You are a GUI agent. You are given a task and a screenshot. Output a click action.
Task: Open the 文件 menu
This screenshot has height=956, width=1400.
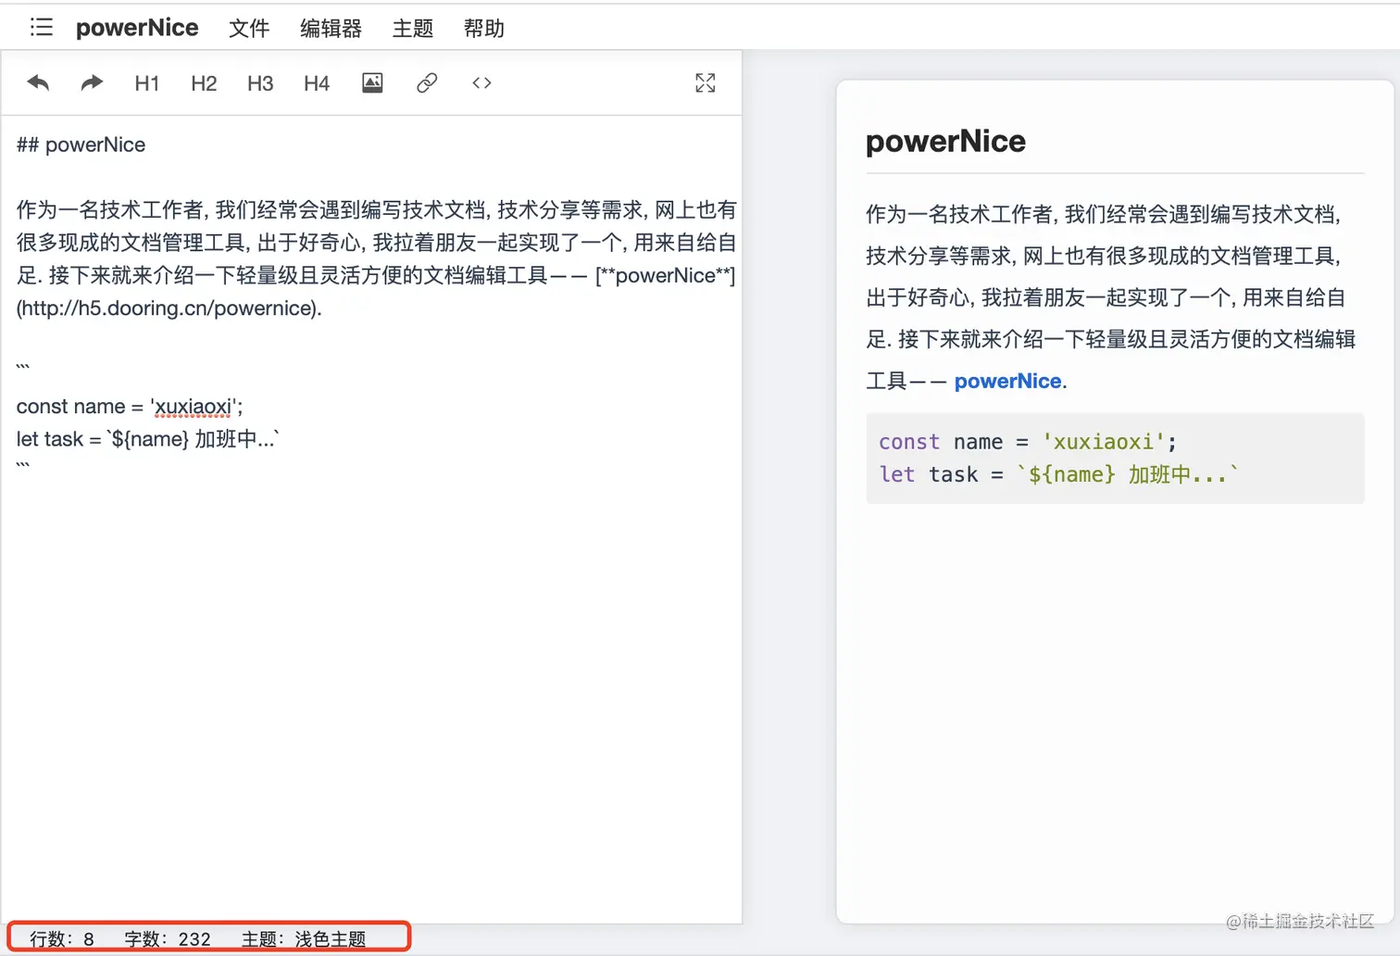(x=249, y=29)
